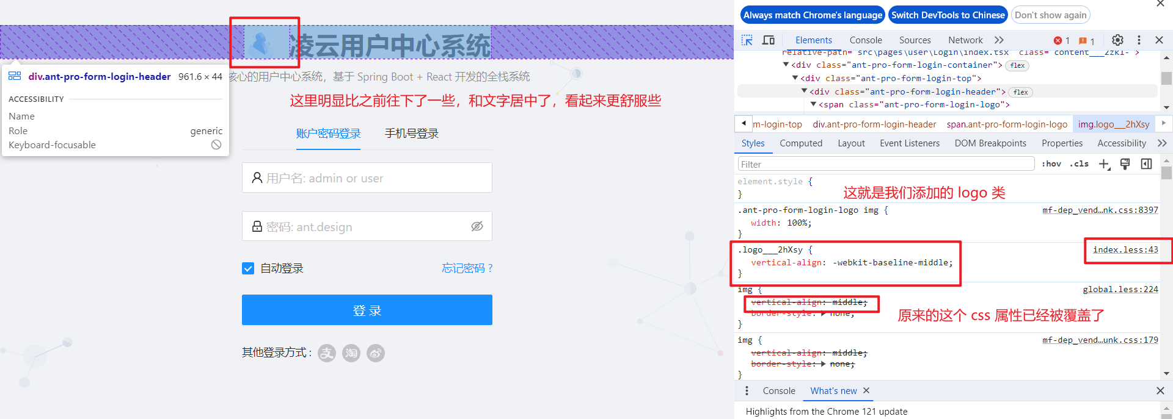Toggle the device toolbar icon
The width and height of the screenshot is (1173, 419).
point(769,40)
